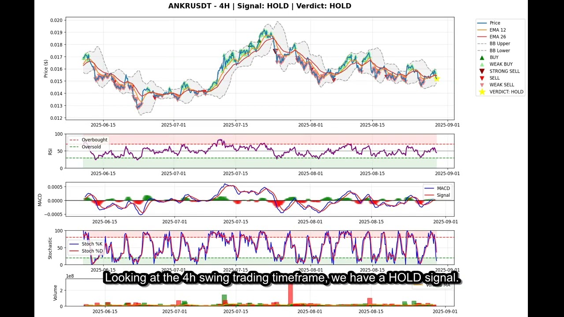Click 2025-09-01 under the Volume panel
Image resolution: width=564 pixels, height=317 pixels.
(445, 312)
